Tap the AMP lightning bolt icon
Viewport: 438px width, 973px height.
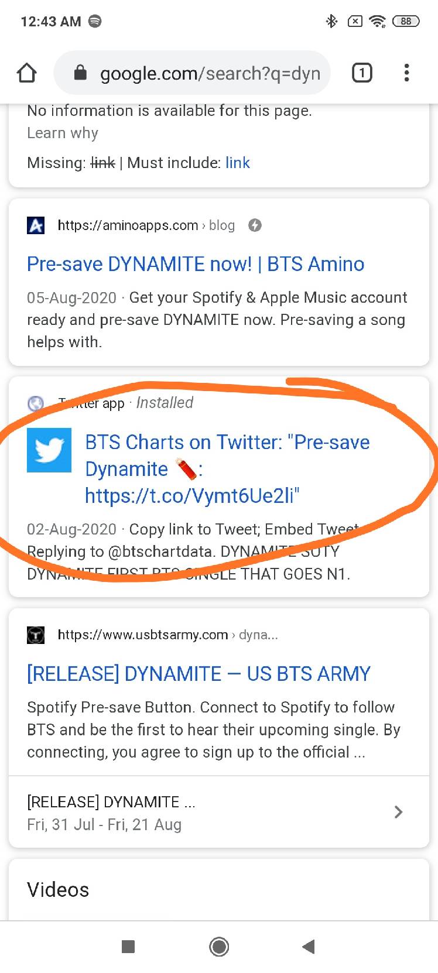tap(255, 225)
